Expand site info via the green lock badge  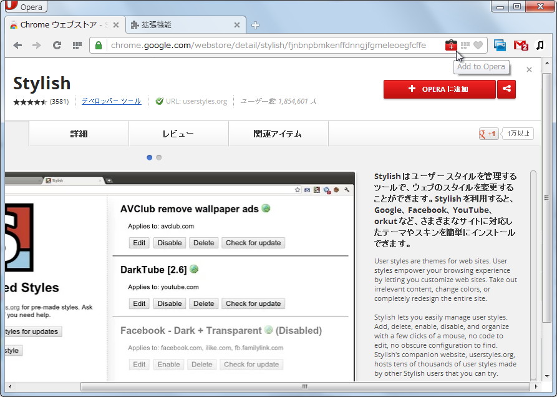pyautogui.click(x=98, y=45)
